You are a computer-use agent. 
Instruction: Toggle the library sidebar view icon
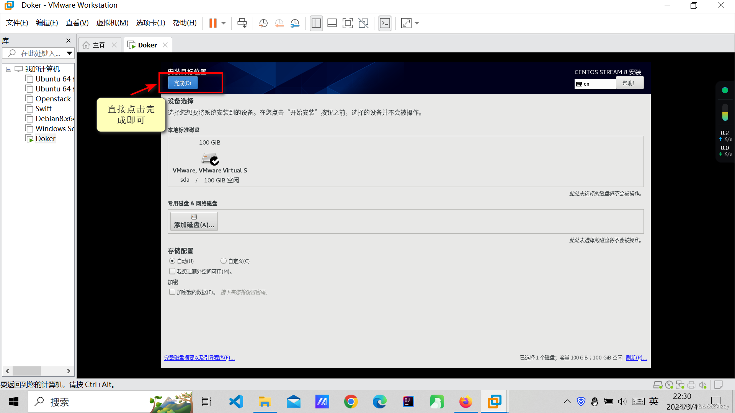[x=316, y=23]
